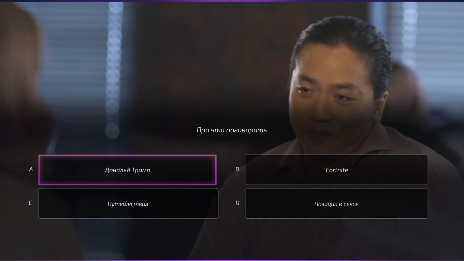Viewport: 464px width, 261px height.
Task: Choose the 'Позиции в сексе' option
Action: [336, 203]
